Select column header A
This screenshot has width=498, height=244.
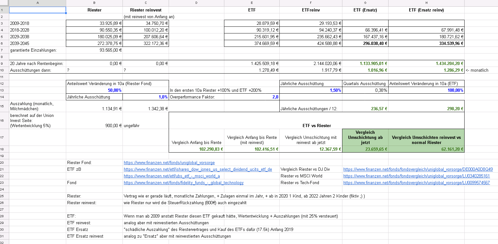[x=38, y=3]
